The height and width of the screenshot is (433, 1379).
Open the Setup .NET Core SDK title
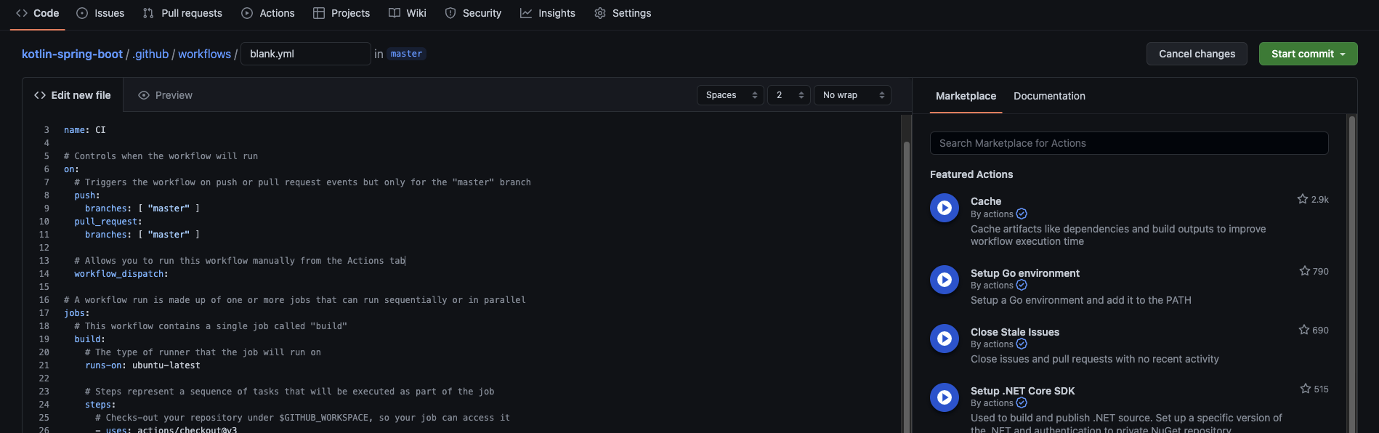(1022, 391)
